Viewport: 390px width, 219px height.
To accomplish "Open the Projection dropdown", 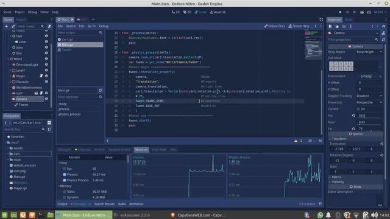I will pos(369,102).
